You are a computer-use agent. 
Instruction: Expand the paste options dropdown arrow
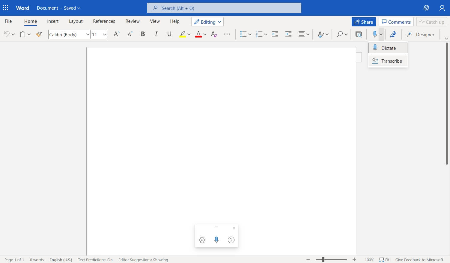click(29, 34)
